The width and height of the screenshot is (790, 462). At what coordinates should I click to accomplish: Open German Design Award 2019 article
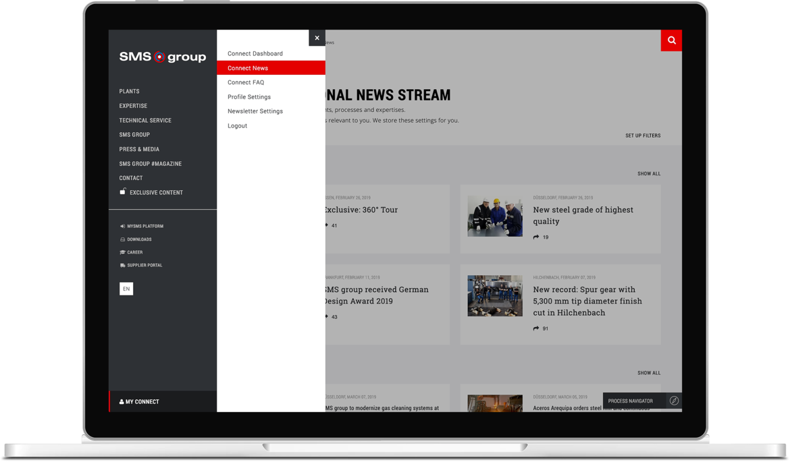click(376, 295)
